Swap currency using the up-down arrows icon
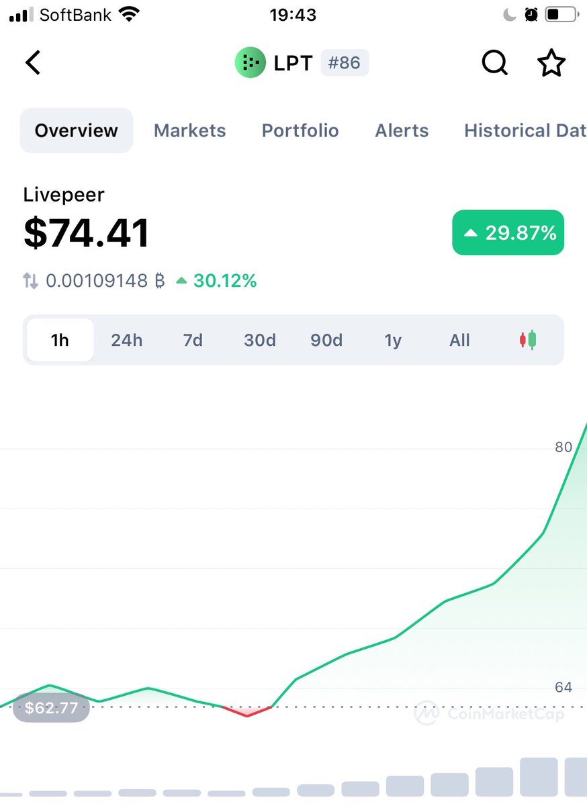Screen dimensions: 587x806 tap(31, 281)
